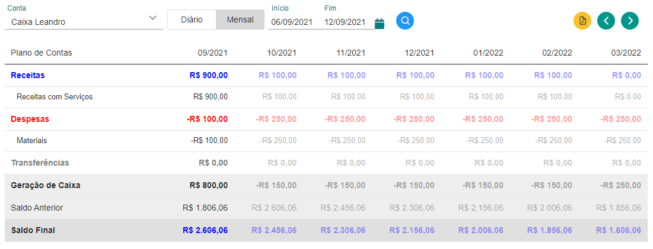The width and height of the screenshot is (653, 249).
Task: Click Saldo Final R$ 1.606,06 value
Action: pos(619,230)
